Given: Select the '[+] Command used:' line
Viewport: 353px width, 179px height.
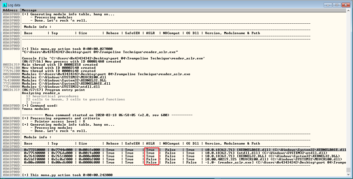Looking at the screenshot, I should 40,106.
